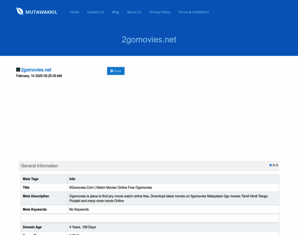
Task: Select the second gray panel dot
Action: click(274, 165)
